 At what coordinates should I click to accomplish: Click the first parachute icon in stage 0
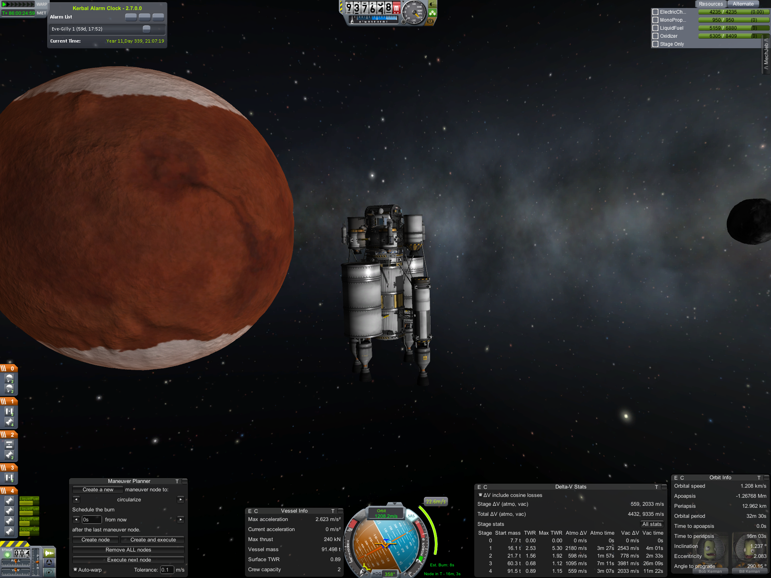(9, 379)
